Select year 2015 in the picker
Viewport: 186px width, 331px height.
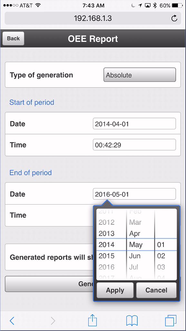(x=106, y=256)
